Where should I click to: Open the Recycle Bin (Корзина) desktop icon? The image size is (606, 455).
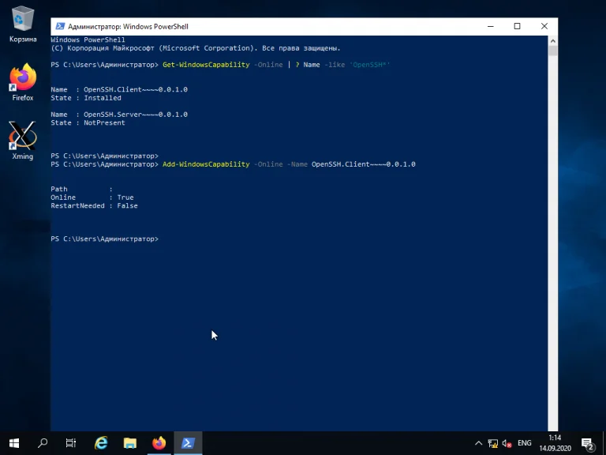(23, 24)
